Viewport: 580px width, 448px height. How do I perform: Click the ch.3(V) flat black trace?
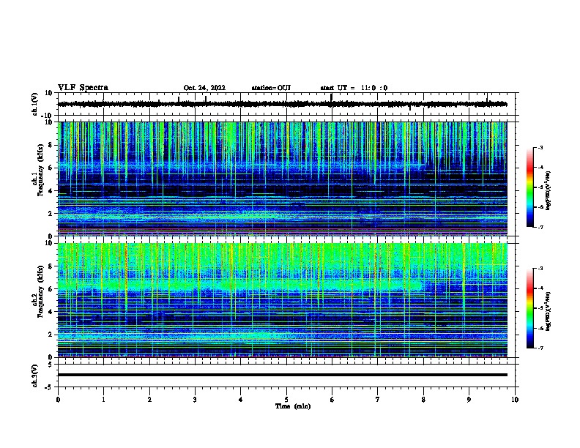[x=282, y=375]
